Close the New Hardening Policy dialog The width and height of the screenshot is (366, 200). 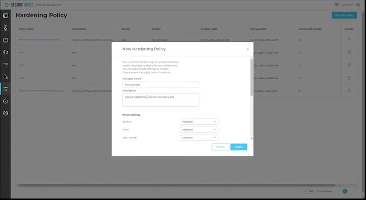click(x=248, y=49)
